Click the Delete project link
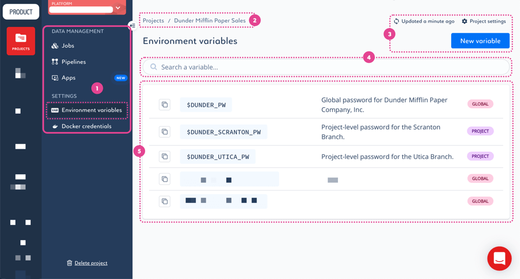Viewport: 520px width, 279px height. (x=91, y=263)
